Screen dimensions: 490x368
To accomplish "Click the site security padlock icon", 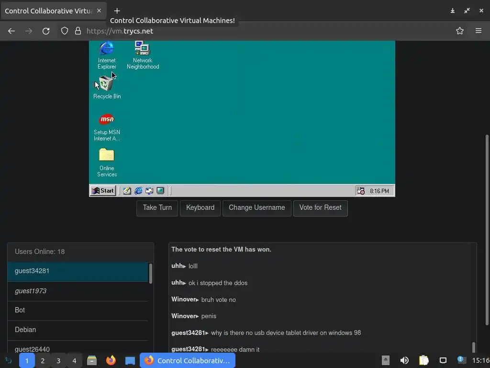I will click(78, 31).
